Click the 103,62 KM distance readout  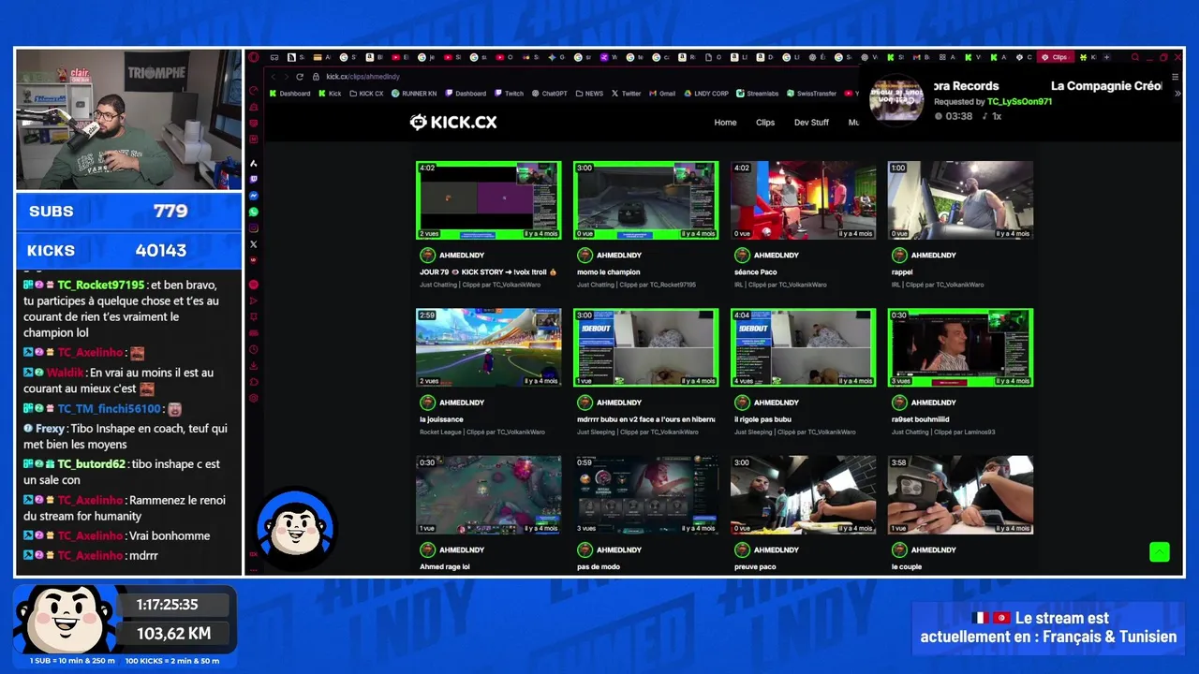click(173, 634)
